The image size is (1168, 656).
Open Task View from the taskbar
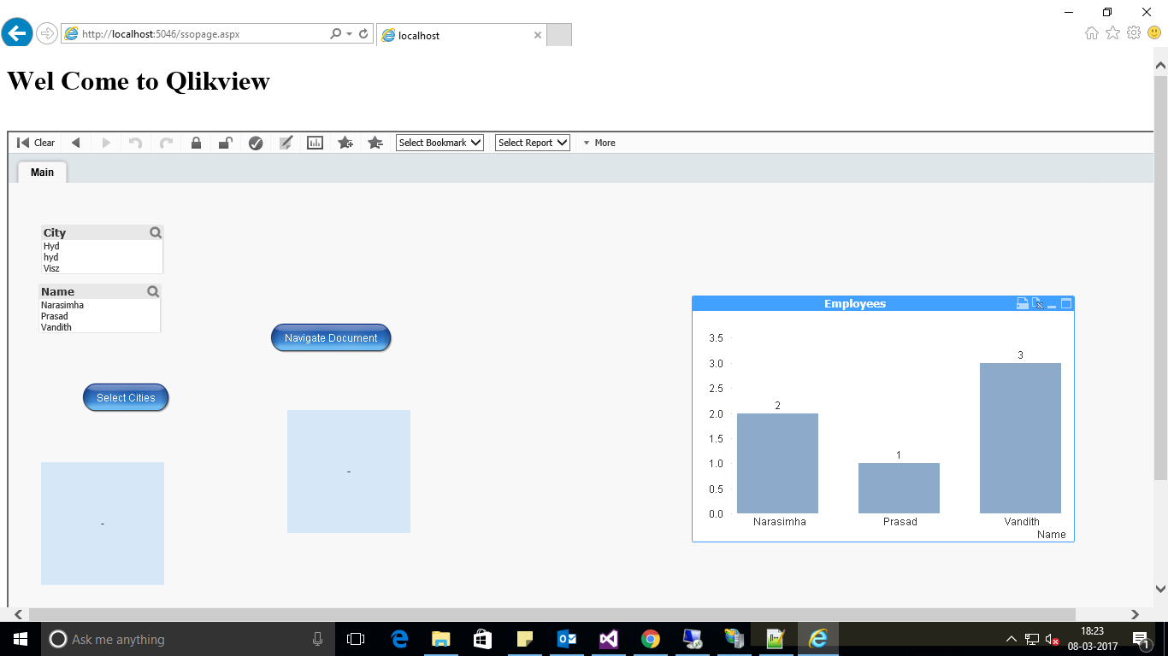[x=356, y=639]
